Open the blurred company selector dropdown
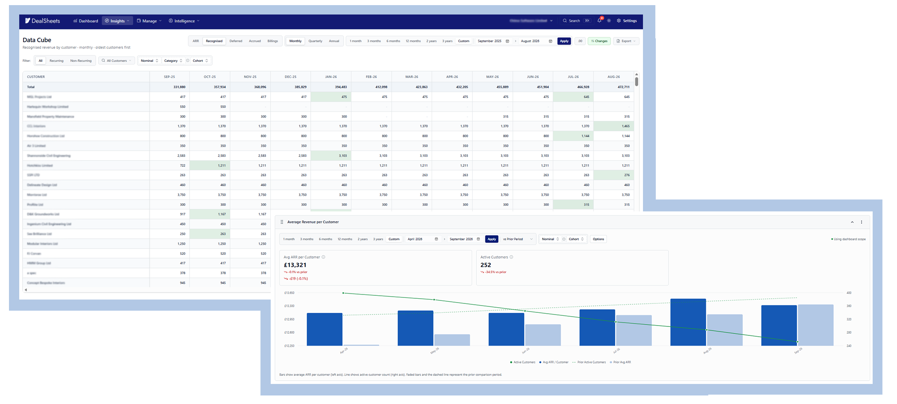897x404 pixels. pyautogui.click(x=531, y=20)
